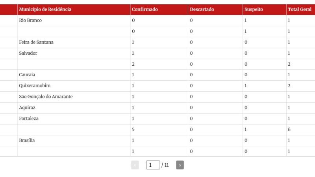Select São Gonçalo do Amarante
The width and height of the screenshot is (315, 177).
46,97
